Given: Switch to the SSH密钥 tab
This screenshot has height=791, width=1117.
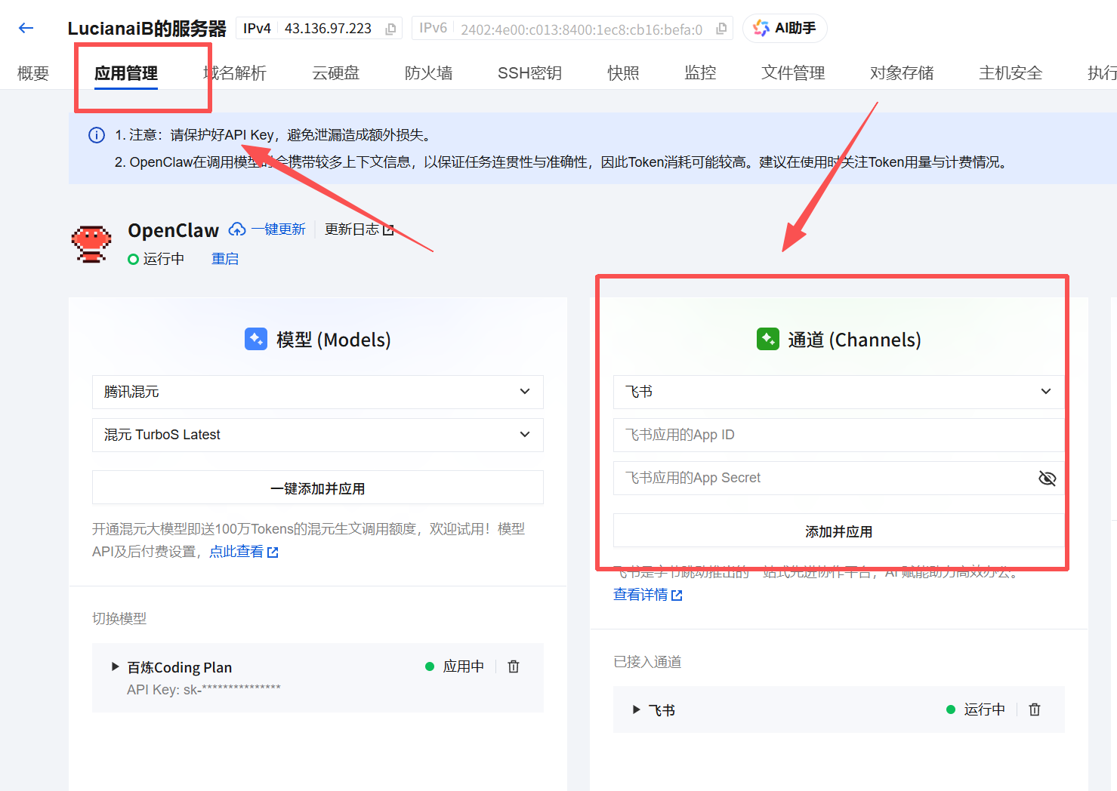Looking at the screenshot, I should pyautogui.click(x=529, y=73).
